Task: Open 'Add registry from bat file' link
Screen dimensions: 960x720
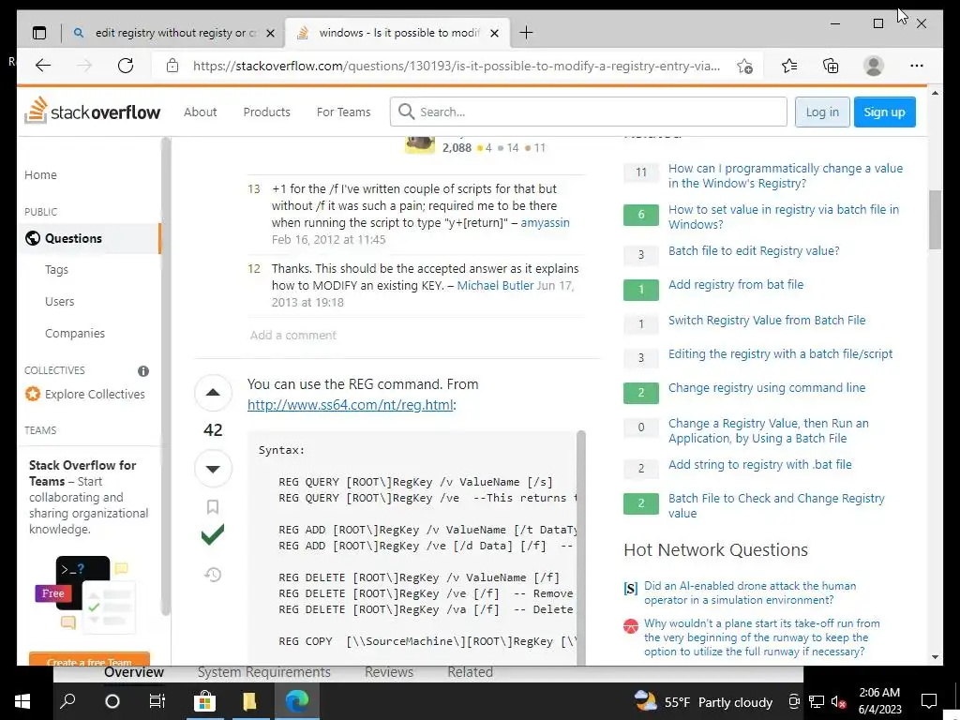Action: [736, 285]
